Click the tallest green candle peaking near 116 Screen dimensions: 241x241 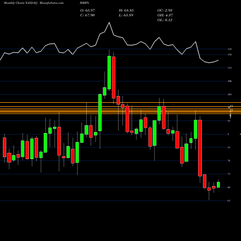109,72
